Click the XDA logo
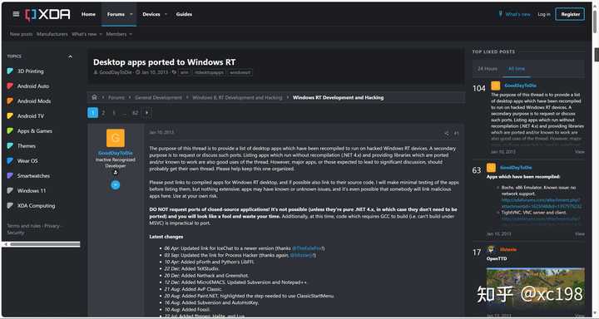This screenshot has height=319, width=599. click(x=47, y=14)
